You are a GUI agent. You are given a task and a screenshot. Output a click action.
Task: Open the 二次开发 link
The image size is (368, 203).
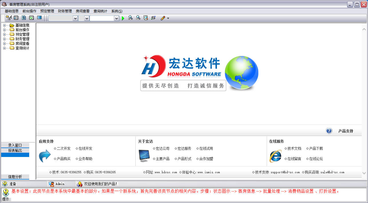pos(64,149)
